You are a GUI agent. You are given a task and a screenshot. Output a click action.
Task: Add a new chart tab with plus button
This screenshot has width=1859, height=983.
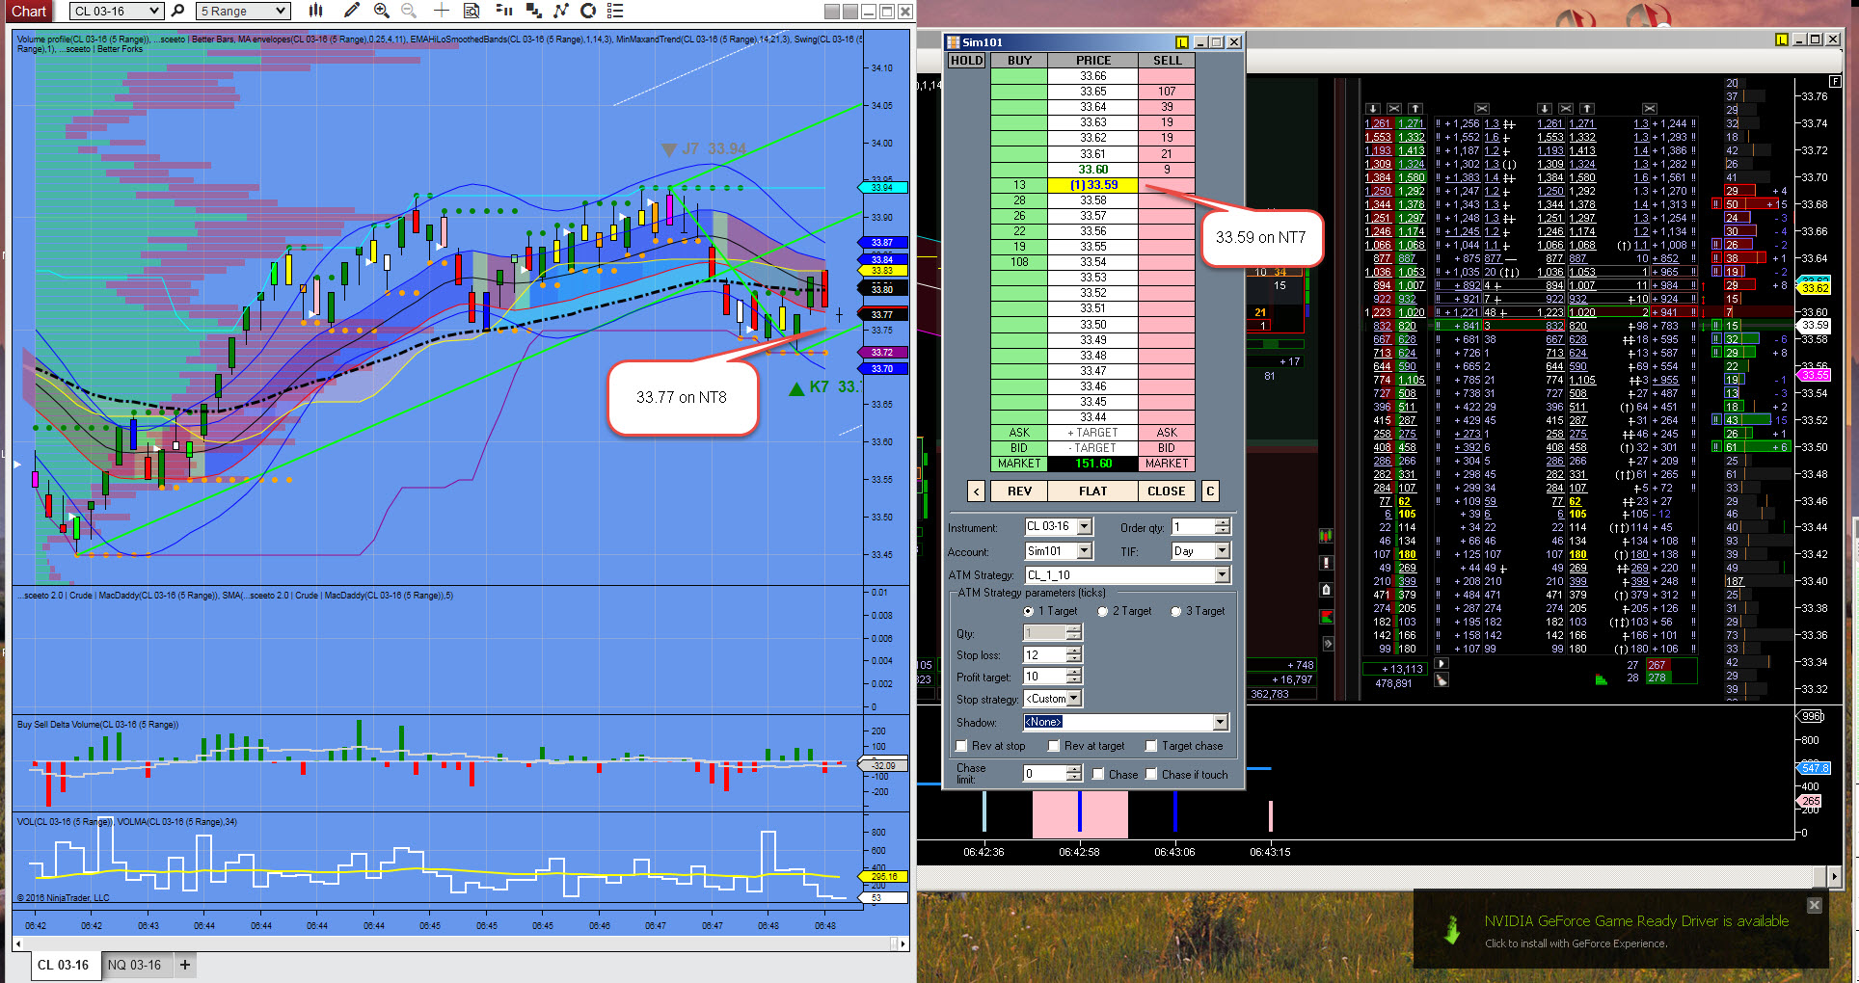(x=184, y=965)
